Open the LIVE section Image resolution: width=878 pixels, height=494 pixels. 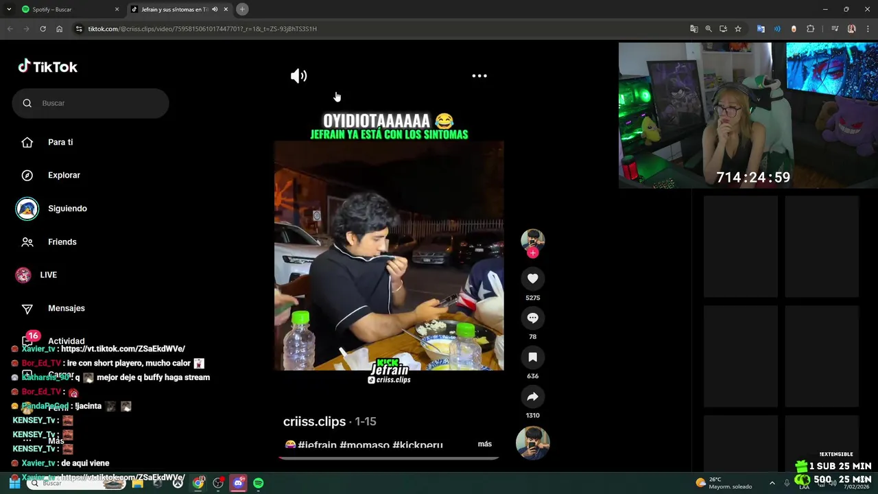point(48,274)
